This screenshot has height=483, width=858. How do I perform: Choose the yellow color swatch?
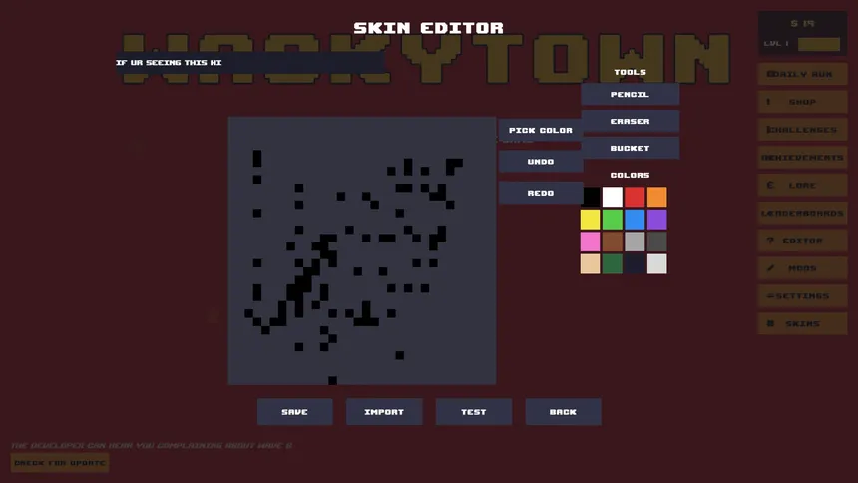pos(590,220)
